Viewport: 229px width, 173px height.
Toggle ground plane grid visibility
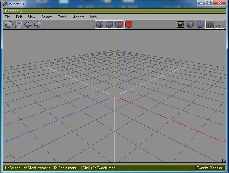coord(210,25)
